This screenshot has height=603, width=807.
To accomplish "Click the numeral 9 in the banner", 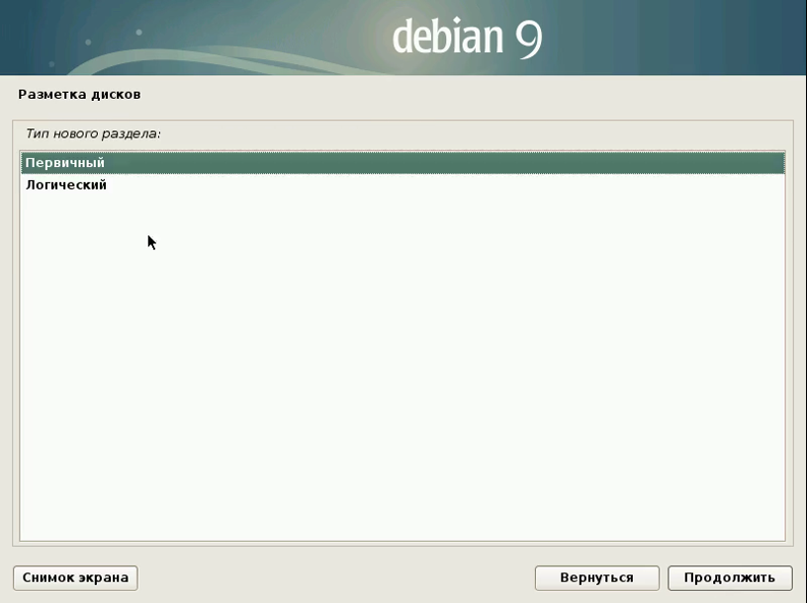I will [x=529, y=39].
